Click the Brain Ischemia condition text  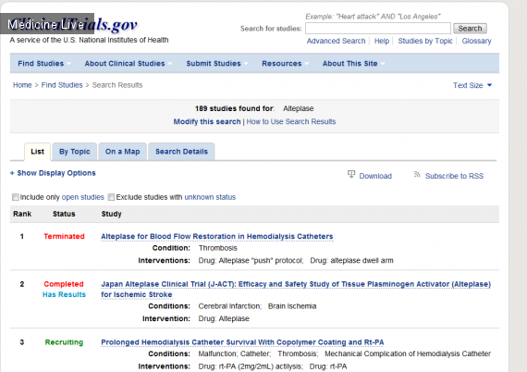292,306
